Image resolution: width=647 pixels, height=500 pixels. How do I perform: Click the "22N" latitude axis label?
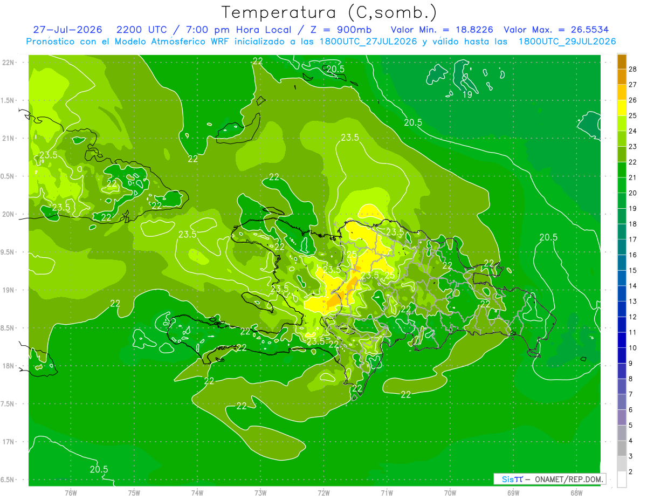point(8,62)
